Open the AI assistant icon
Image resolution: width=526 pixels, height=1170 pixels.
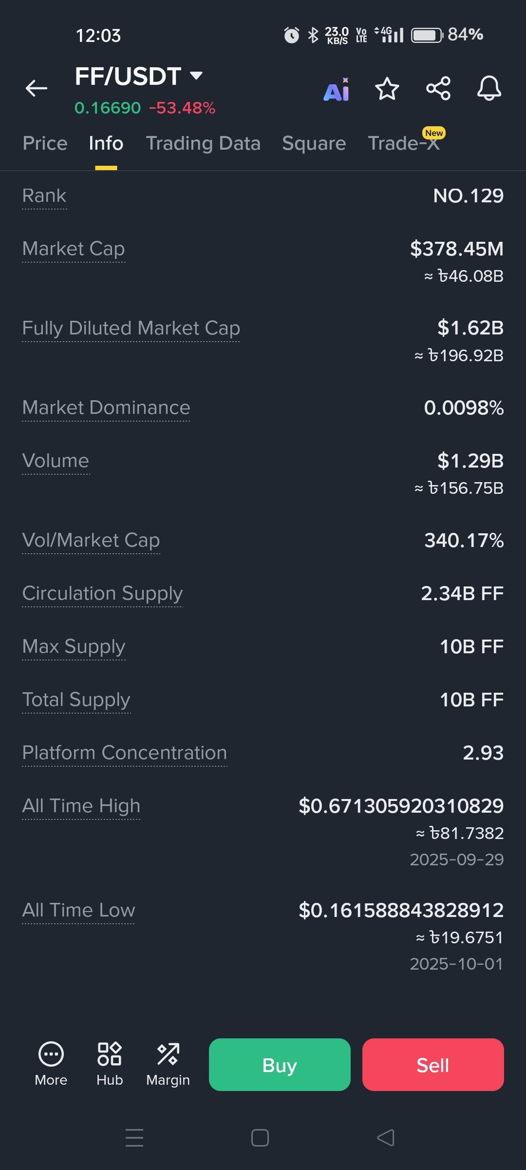pyautogui.click(x=337, y=90)
